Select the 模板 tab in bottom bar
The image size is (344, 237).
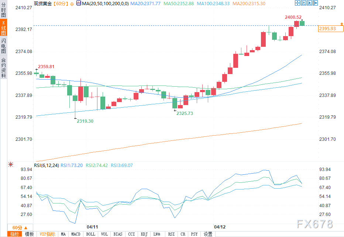coord(29,234)
